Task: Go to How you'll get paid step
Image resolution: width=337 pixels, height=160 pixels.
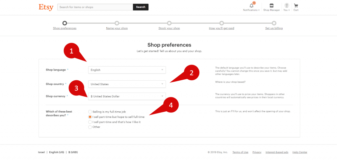Action: coord(221,28)
